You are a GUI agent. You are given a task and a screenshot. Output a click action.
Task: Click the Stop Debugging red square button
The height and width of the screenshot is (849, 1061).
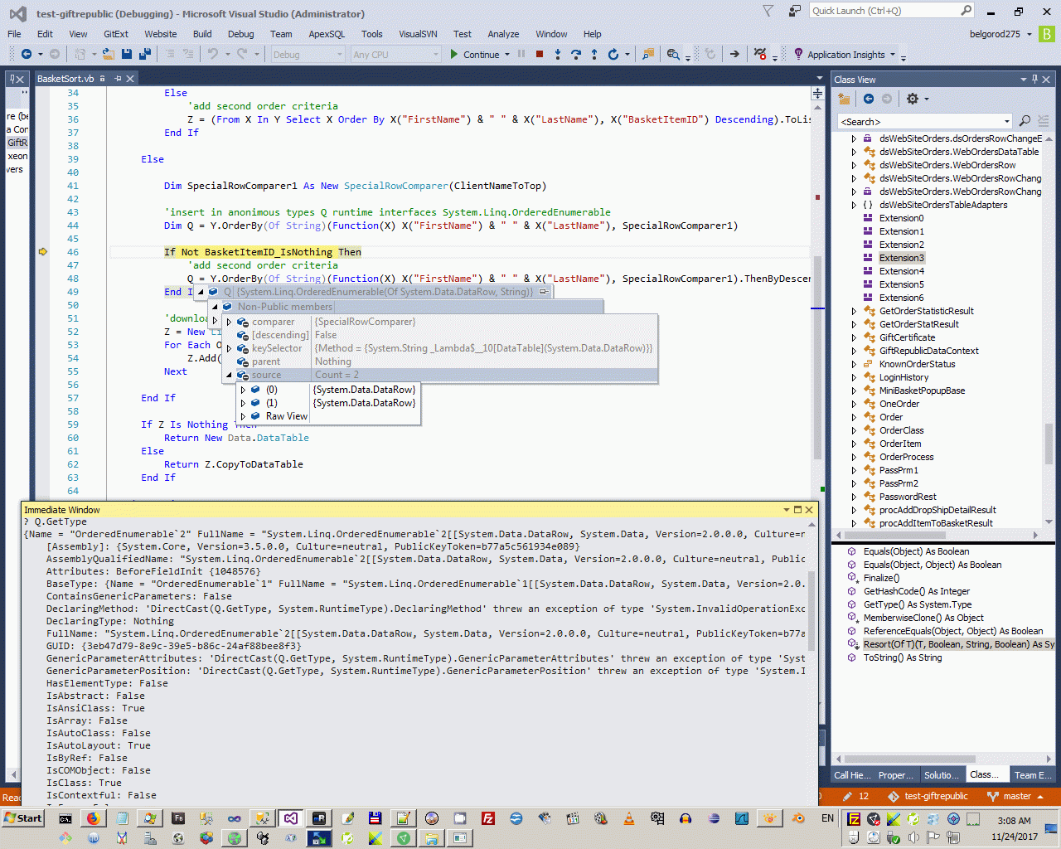click(x=540, y=55)
